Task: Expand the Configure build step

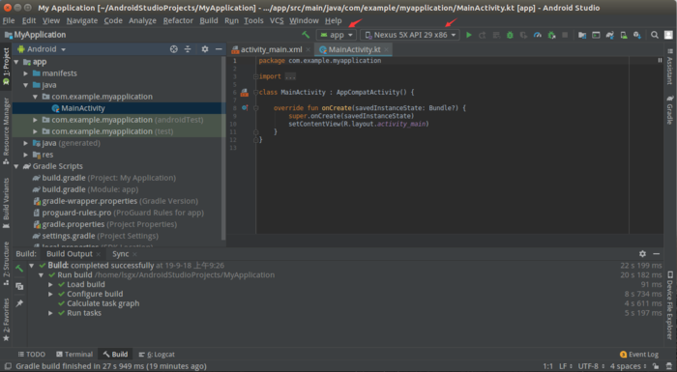Action: tap(50, 294)
